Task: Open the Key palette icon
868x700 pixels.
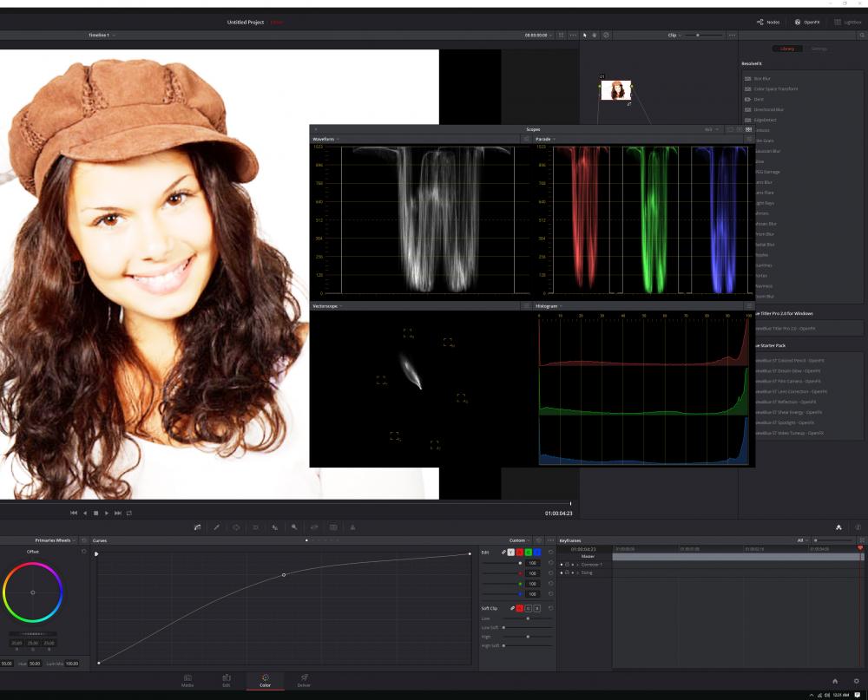Action: [294, 527]
